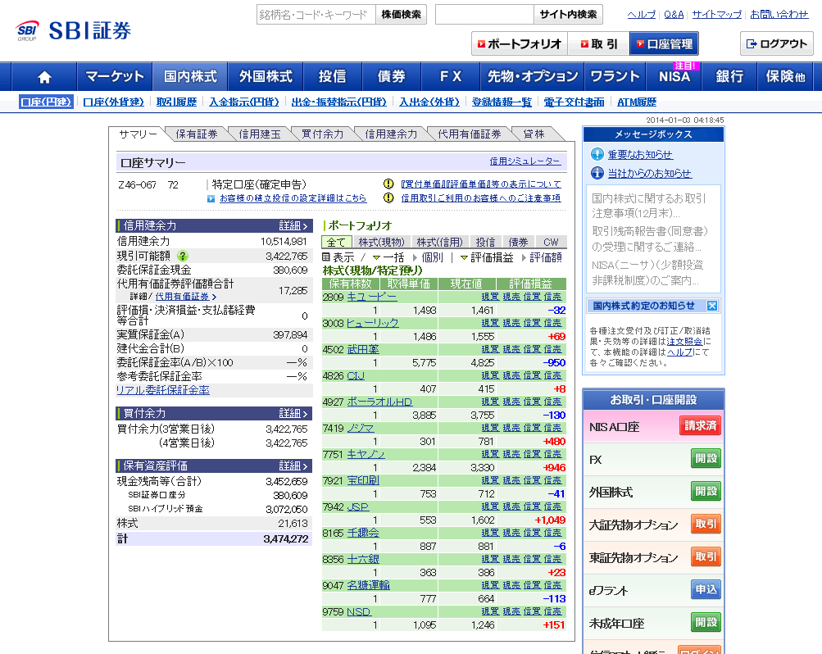Open 信用建余力 詳細 link

pyautogui.click(x=293, y=226)
